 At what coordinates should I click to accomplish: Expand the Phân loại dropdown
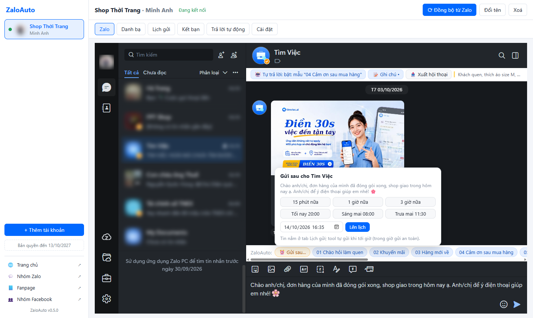coord(213,72)
